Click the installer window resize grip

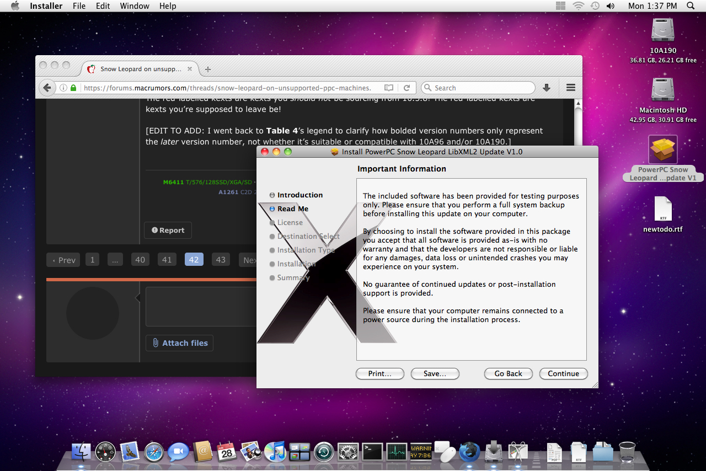pos(594,384)
